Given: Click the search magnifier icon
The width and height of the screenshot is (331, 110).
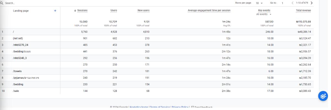Looking at the screenshot, I should [x=2, y=3].
